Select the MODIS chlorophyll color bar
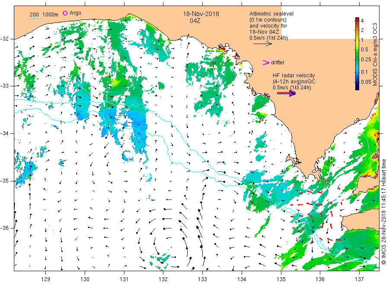389x285 pixels. click(x=357, y=54)
